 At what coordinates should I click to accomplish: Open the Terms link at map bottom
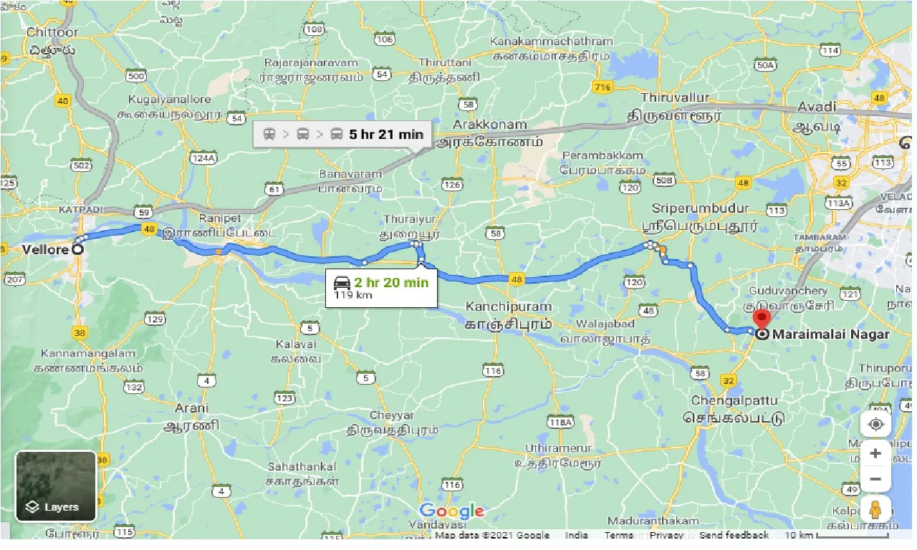618,535
